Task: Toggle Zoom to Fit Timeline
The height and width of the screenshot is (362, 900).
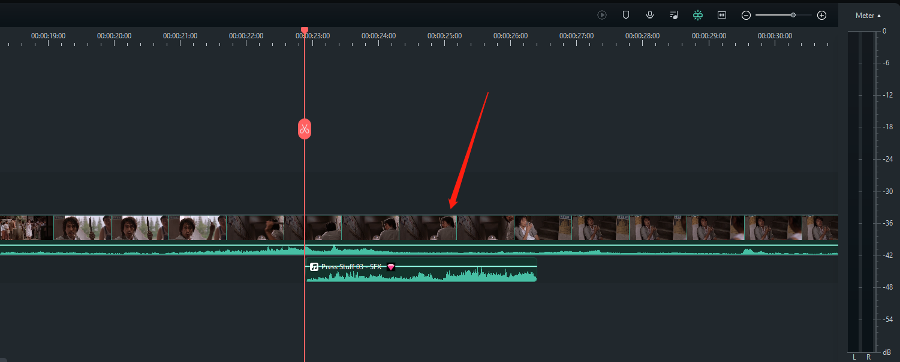Action: (x=722, y=15)
